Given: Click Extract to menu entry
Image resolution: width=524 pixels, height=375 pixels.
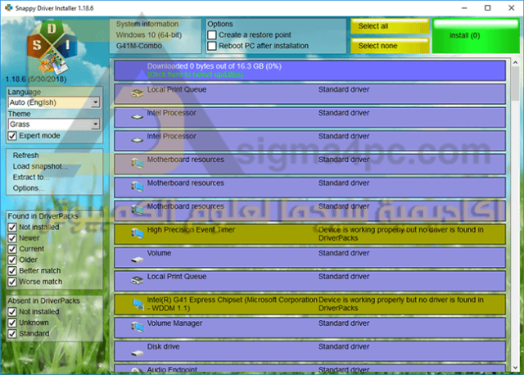Looking at the screenshot, I should click(x=31, y=177).
